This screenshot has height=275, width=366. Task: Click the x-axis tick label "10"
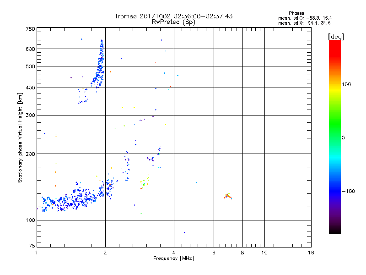pos(264,253)
